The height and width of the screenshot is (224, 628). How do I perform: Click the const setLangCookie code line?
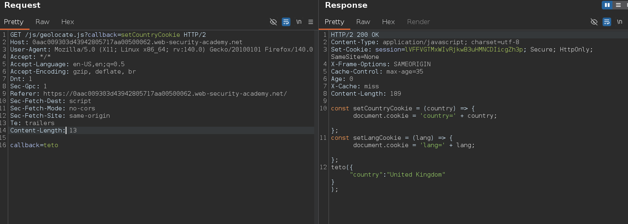[x=391, y=138]
